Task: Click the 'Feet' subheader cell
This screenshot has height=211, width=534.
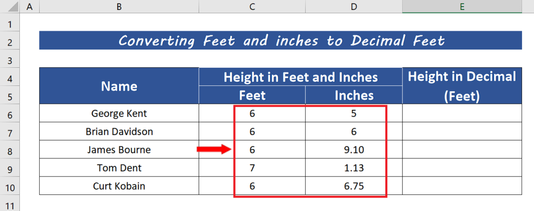Action: pyautogui.click(x=252, y=95)
